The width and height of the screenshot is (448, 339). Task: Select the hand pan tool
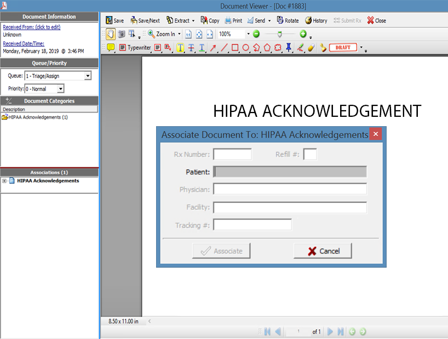(x=111, y=34)
